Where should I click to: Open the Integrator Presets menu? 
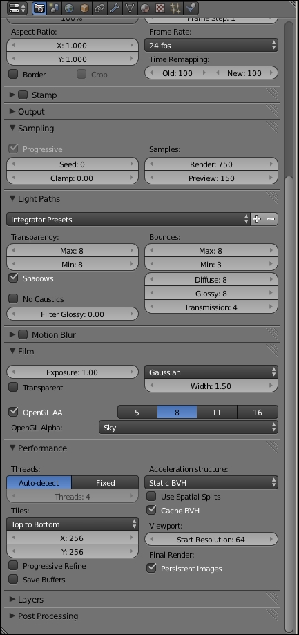tap(128, 220)
